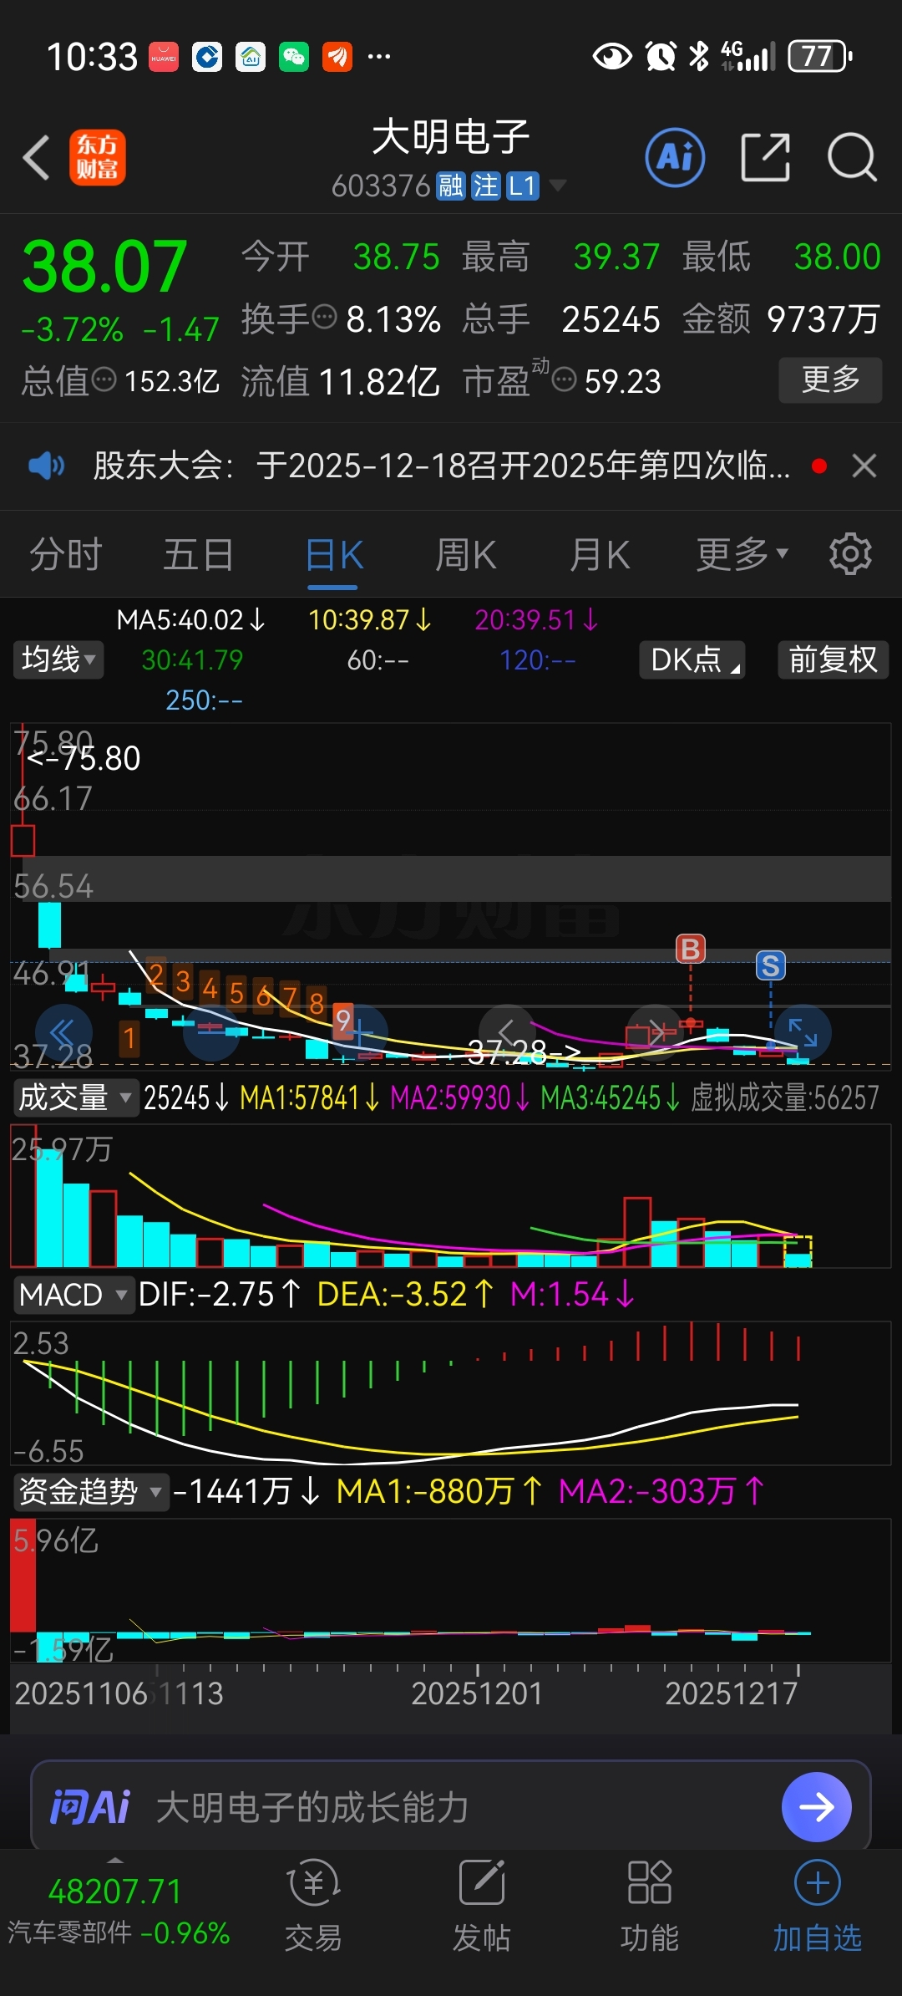Tap the 20251217 date label
The image size is (902, 1996).
731,1693
